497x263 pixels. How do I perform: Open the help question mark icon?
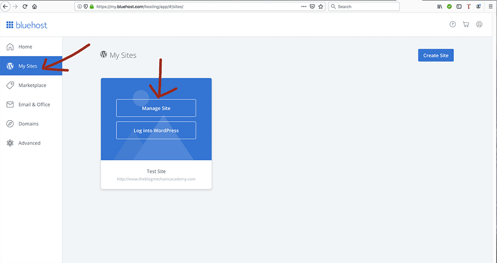(x=453, y=25)
